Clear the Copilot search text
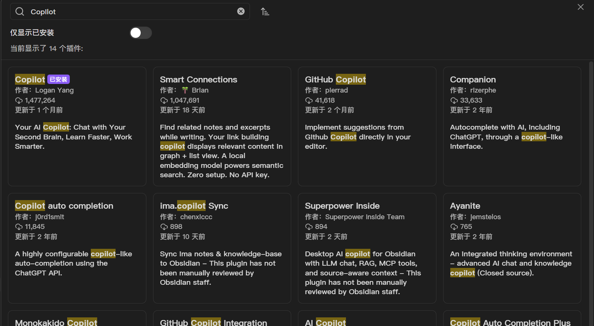 [x=241, y=12]
